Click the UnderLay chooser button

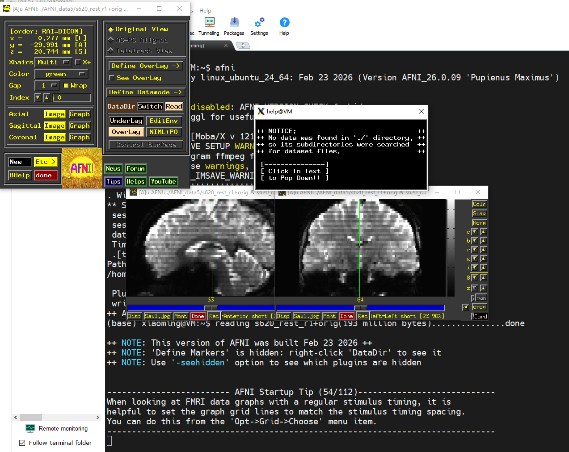(x=126, y=121)
